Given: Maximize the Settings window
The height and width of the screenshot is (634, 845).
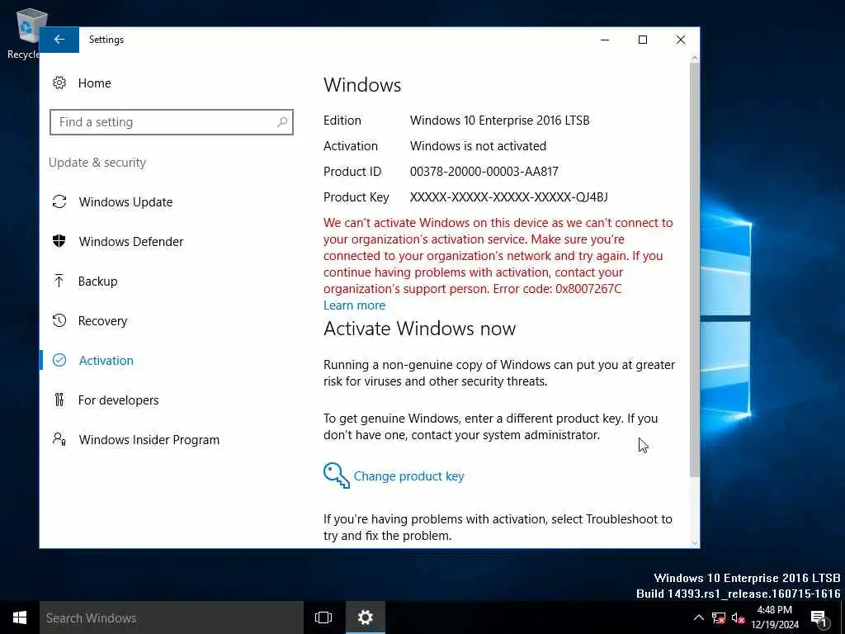Looking at the screenshot, I should click(x=642, y=40).
